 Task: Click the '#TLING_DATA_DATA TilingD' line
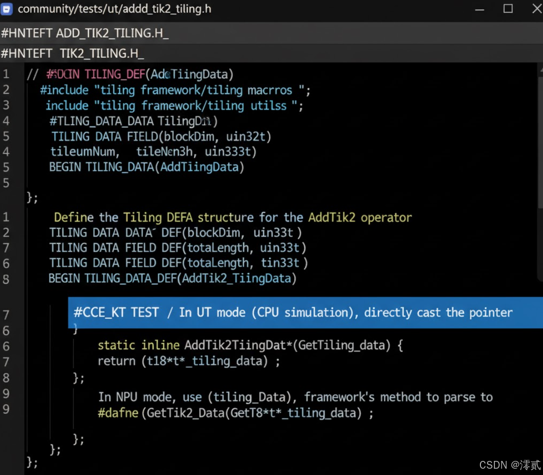click(x=133, y=121)
